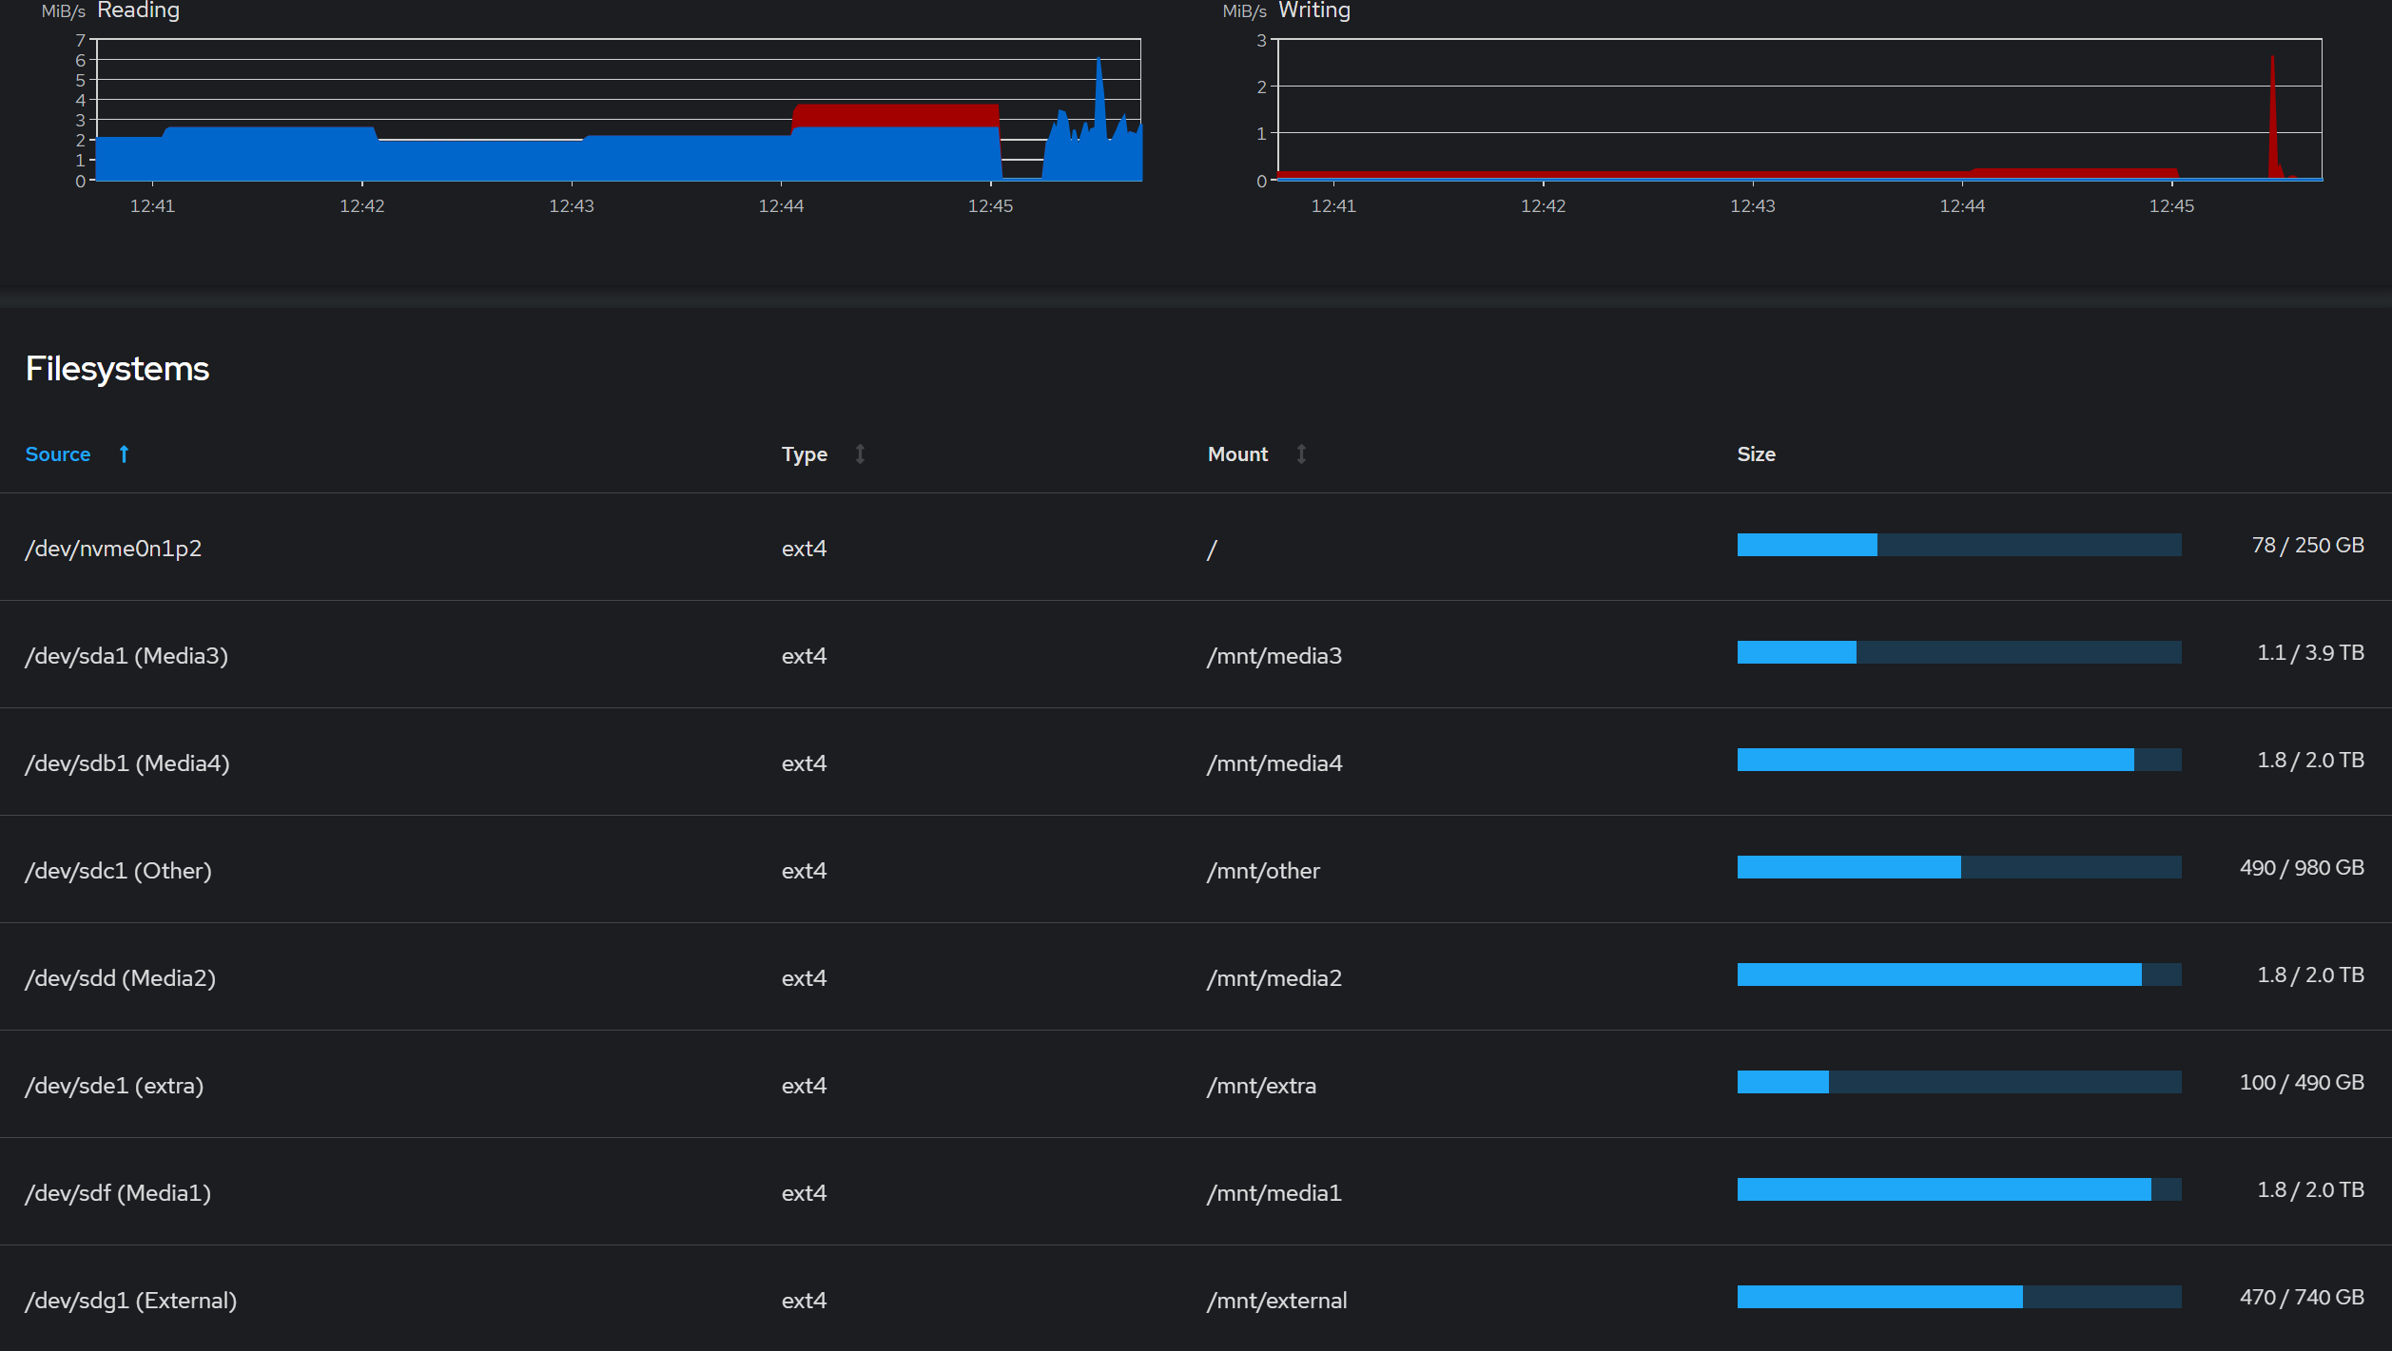
Task: Click the 78 / 250 GB size value
Action: click(2307, 546)
